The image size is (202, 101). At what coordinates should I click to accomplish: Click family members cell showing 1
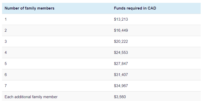tap(5, 19)
